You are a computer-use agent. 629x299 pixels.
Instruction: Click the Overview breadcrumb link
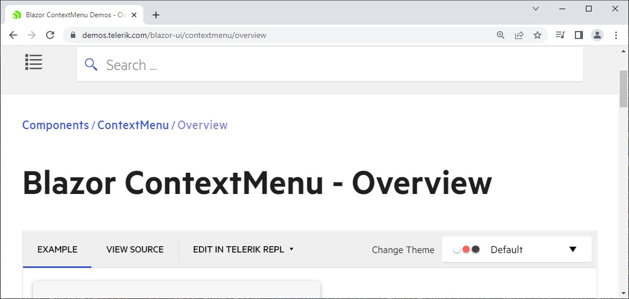tap(203, 125)
